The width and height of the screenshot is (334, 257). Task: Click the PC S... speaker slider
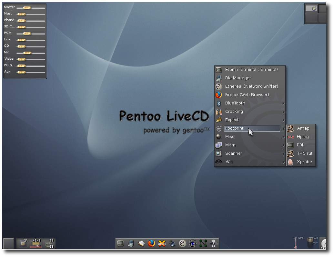pos(31,66)
